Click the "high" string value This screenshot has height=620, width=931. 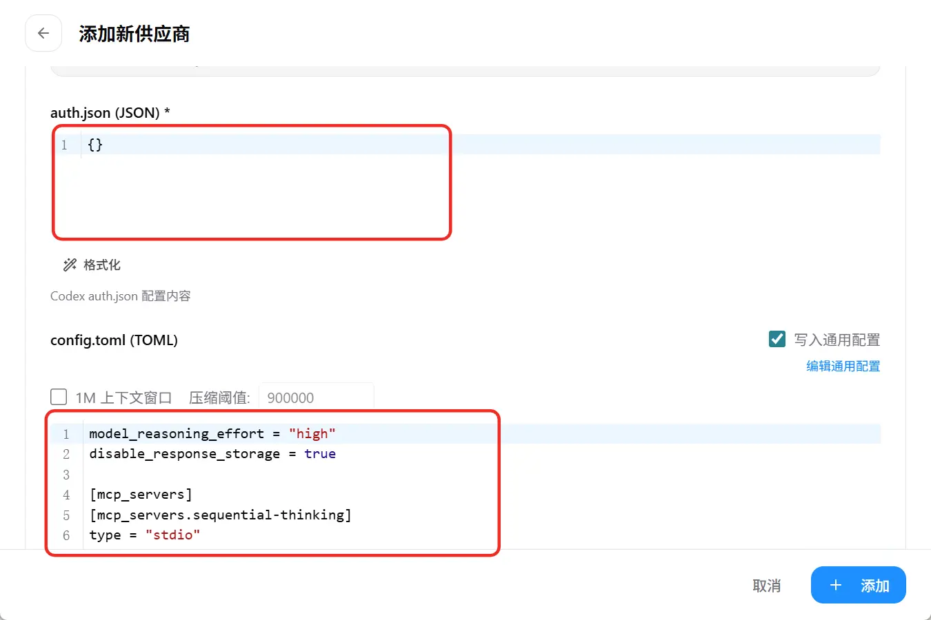click(312, 434)
